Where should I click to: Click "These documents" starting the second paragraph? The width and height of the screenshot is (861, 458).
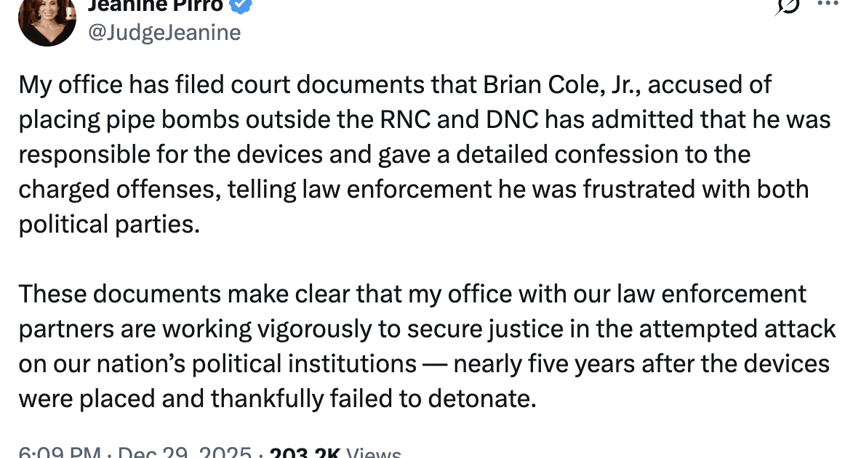pos(111,294)
